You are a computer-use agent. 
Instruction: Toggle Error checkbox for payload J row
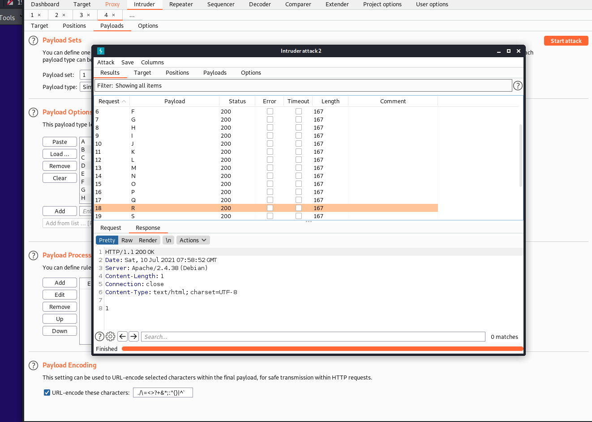270,143
